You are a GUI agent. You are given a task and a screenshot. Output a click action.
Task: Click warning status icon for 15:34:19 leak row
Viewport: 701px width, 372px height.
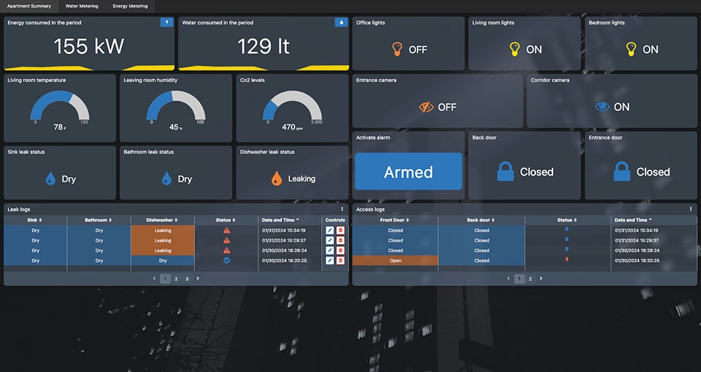227,230
